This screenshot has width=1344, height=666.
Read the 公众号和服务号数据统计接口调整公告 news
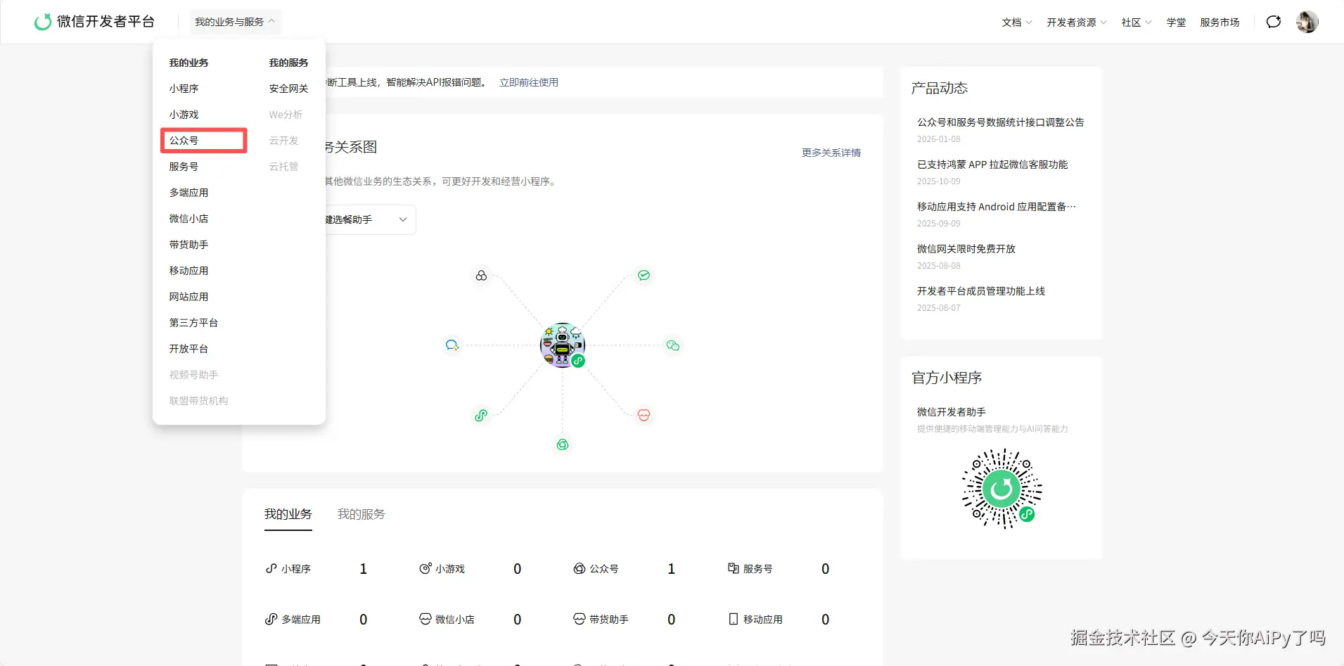tap(1001, 122)
